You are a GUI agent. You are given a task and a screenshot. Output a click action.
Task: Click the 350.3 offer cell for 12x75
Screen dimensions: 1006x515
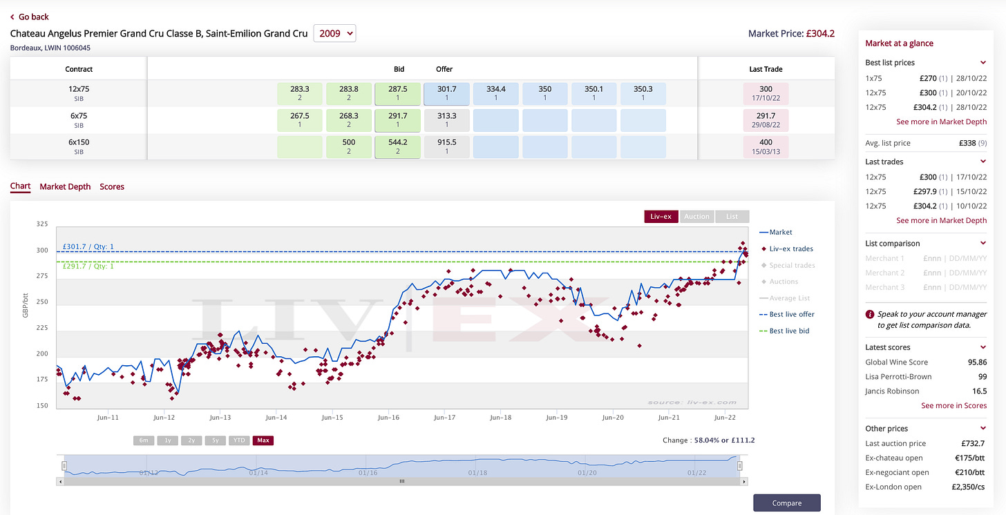pyautogui.click(x=643, y=94)
